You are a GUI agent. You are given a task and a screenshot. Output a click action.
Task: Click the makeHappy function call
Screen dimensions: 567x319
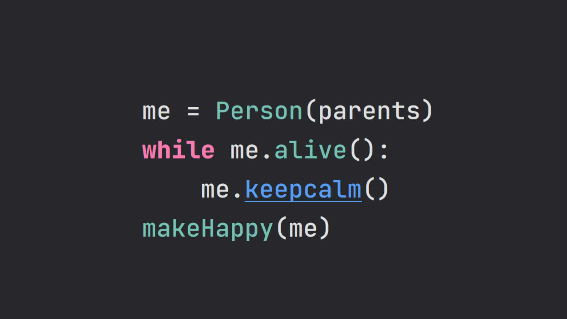click(x=234, y=228)
